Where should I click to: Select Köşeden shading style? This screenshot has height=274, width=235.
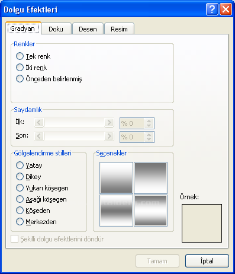coord(20,210)
